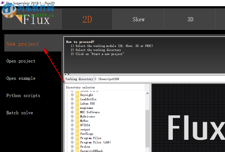
Task: Click the LeakHotfix folder icon
Action: pyautogui.click(x=77, y=99)
